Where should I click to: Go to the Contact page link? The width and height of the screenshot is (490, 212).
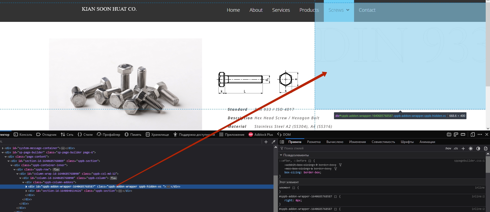click(x=367, y=10)
